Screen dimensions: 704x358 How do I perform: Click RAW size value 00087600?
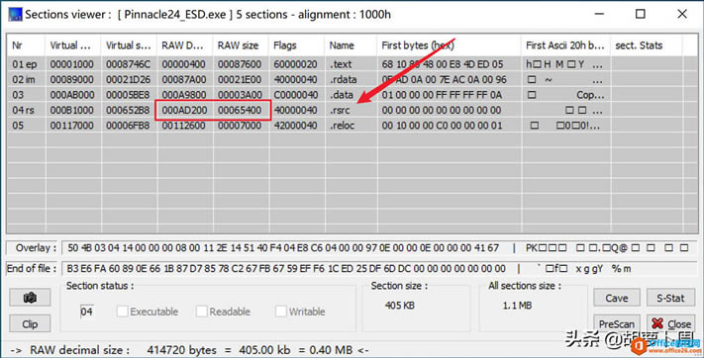coord(240,64)
